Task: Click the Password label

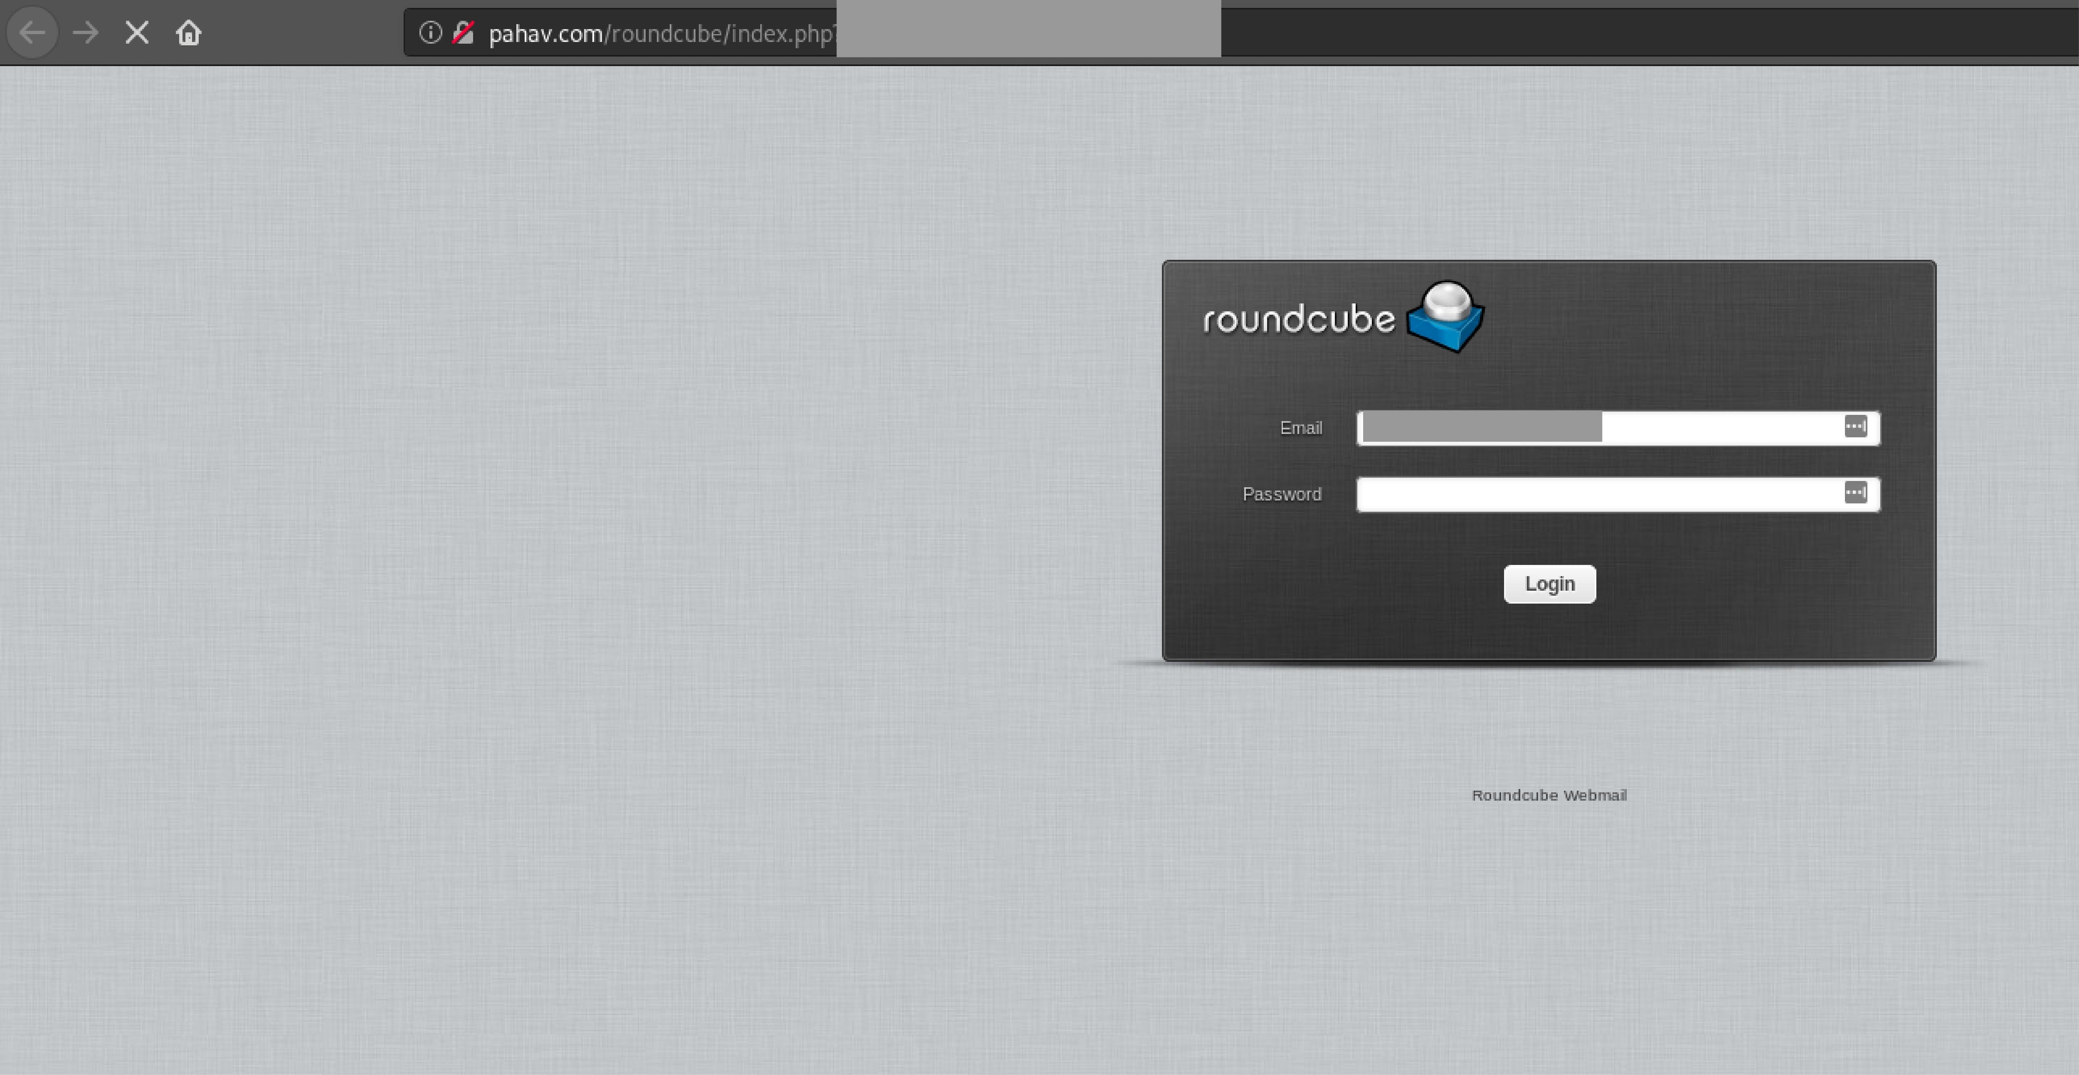Action: pyautogui.click(x=1282, y=494)
